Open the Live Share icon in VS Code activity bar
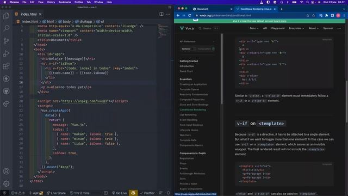 (6, 103)
